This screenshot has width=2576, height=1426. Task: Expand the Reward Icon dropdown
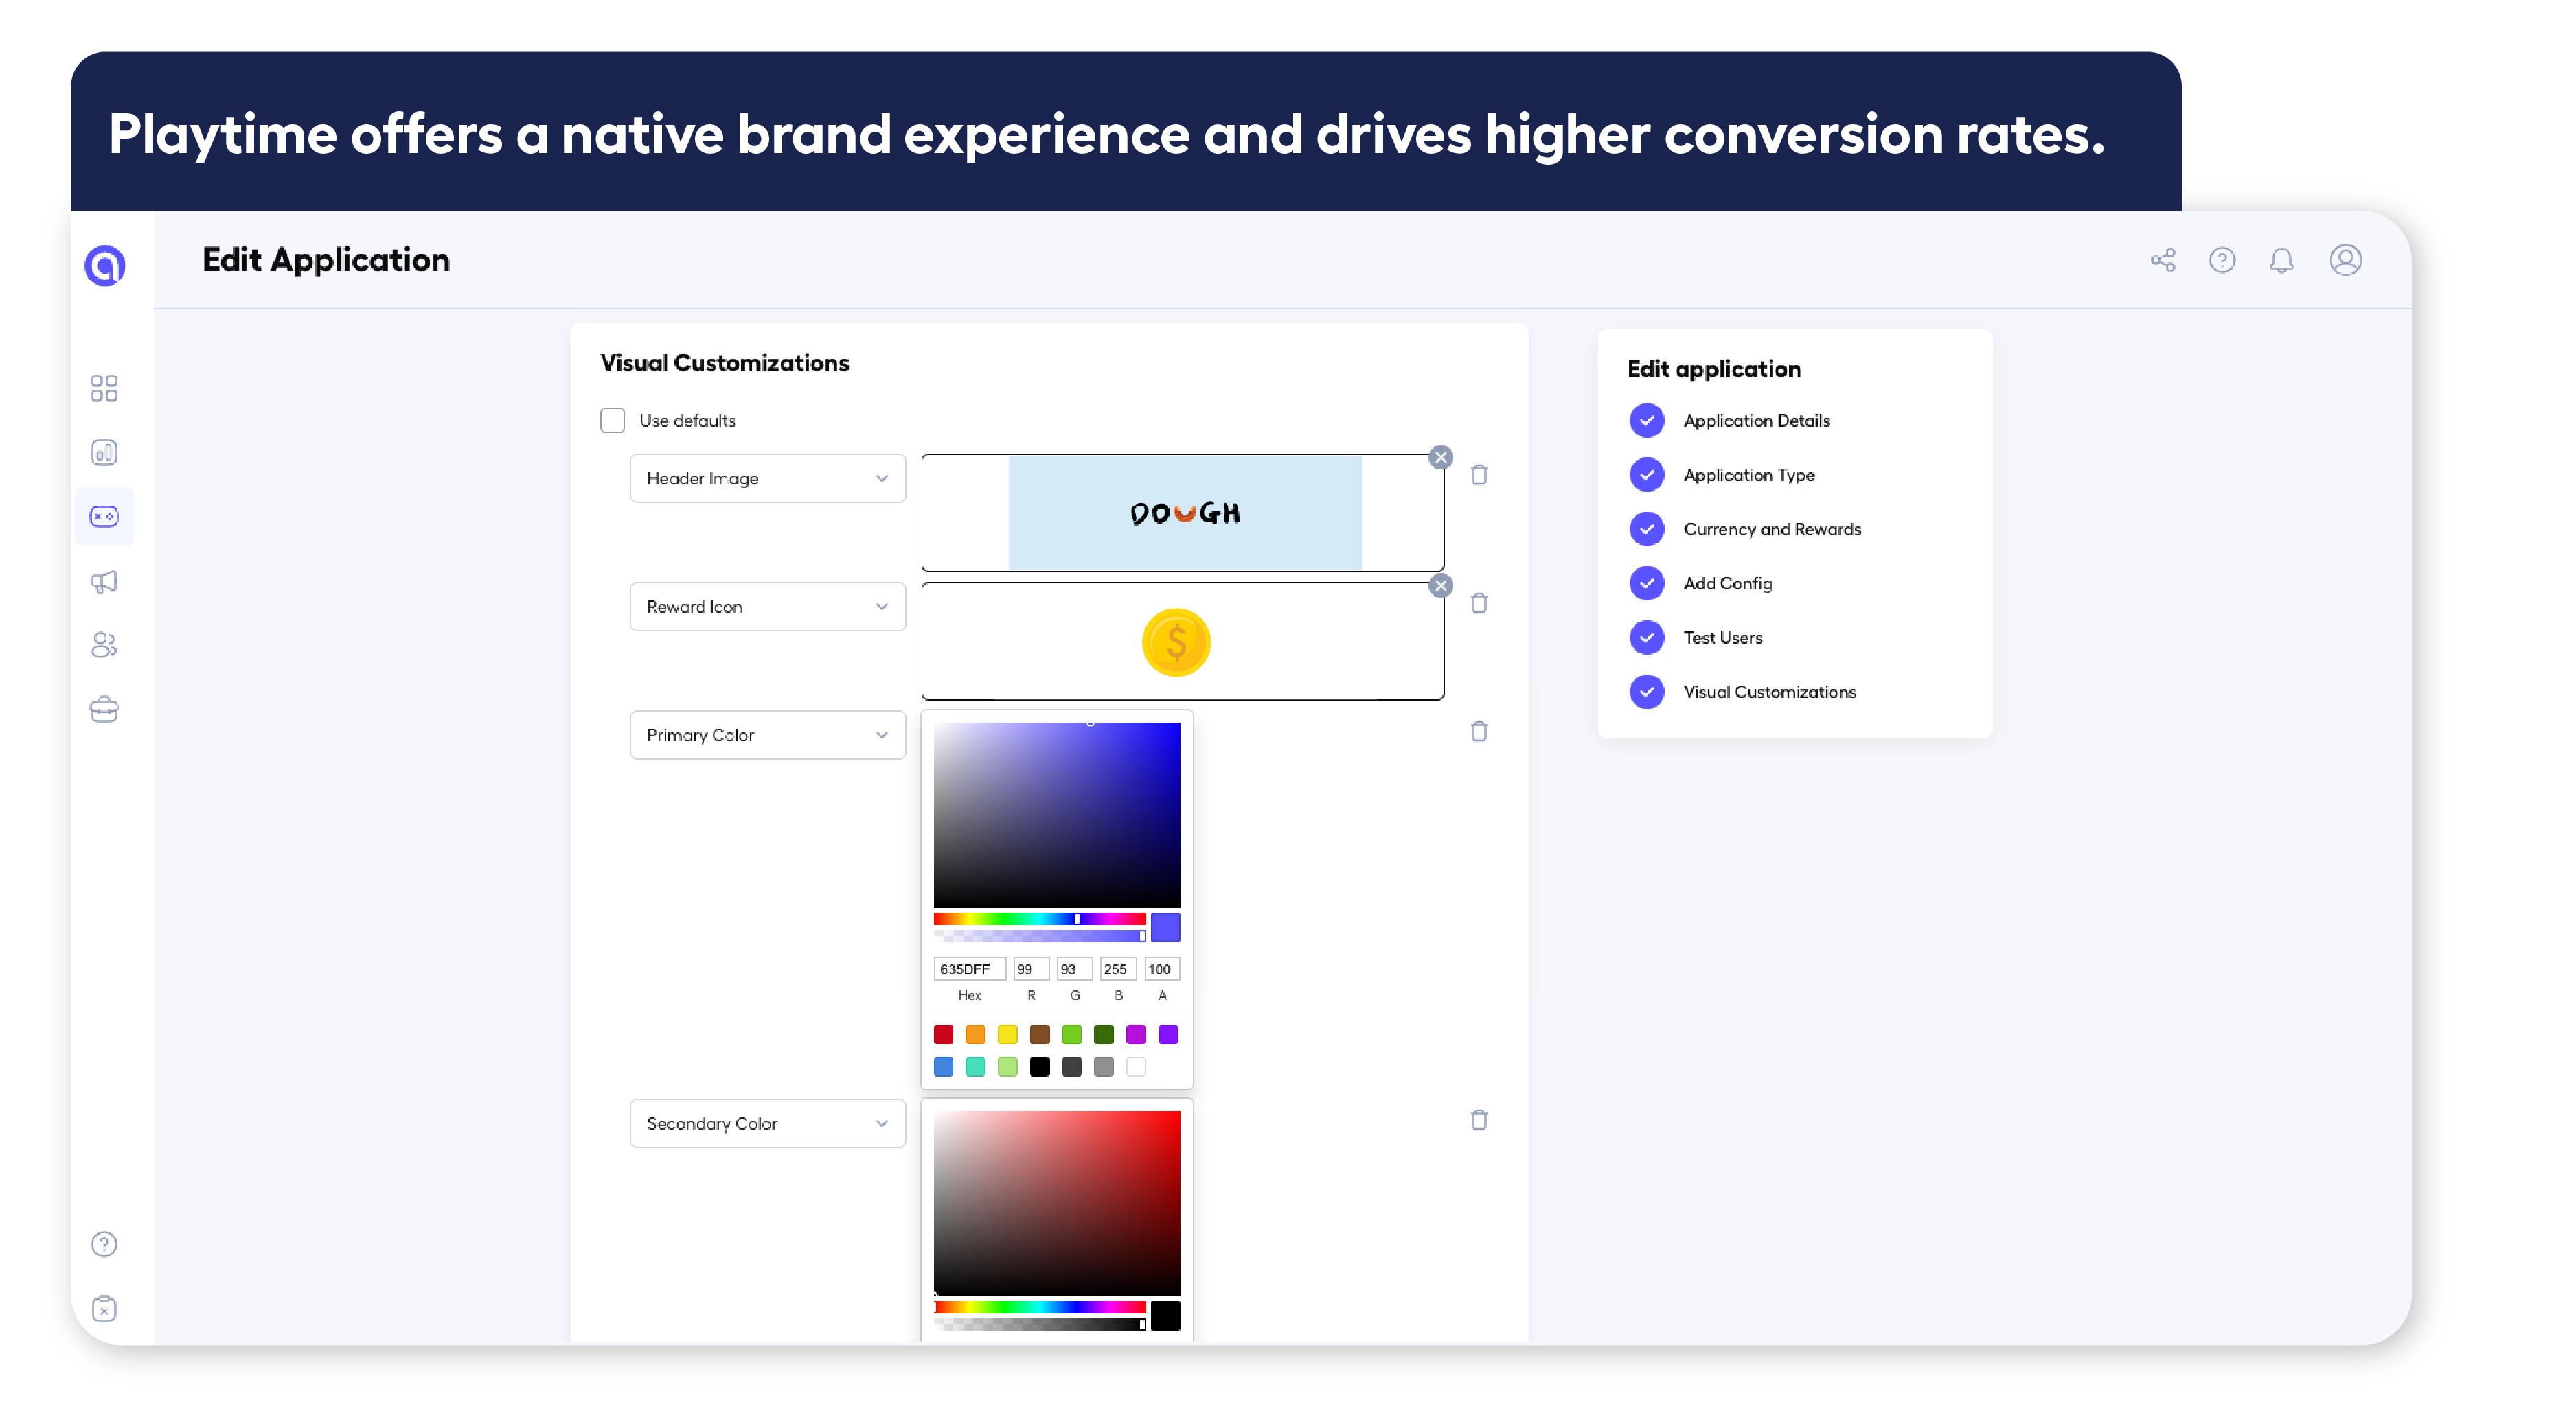pos(767,605)
